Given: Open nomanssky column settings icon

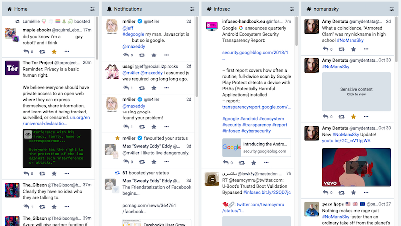Looking at the screenshot, I should 391,9.
